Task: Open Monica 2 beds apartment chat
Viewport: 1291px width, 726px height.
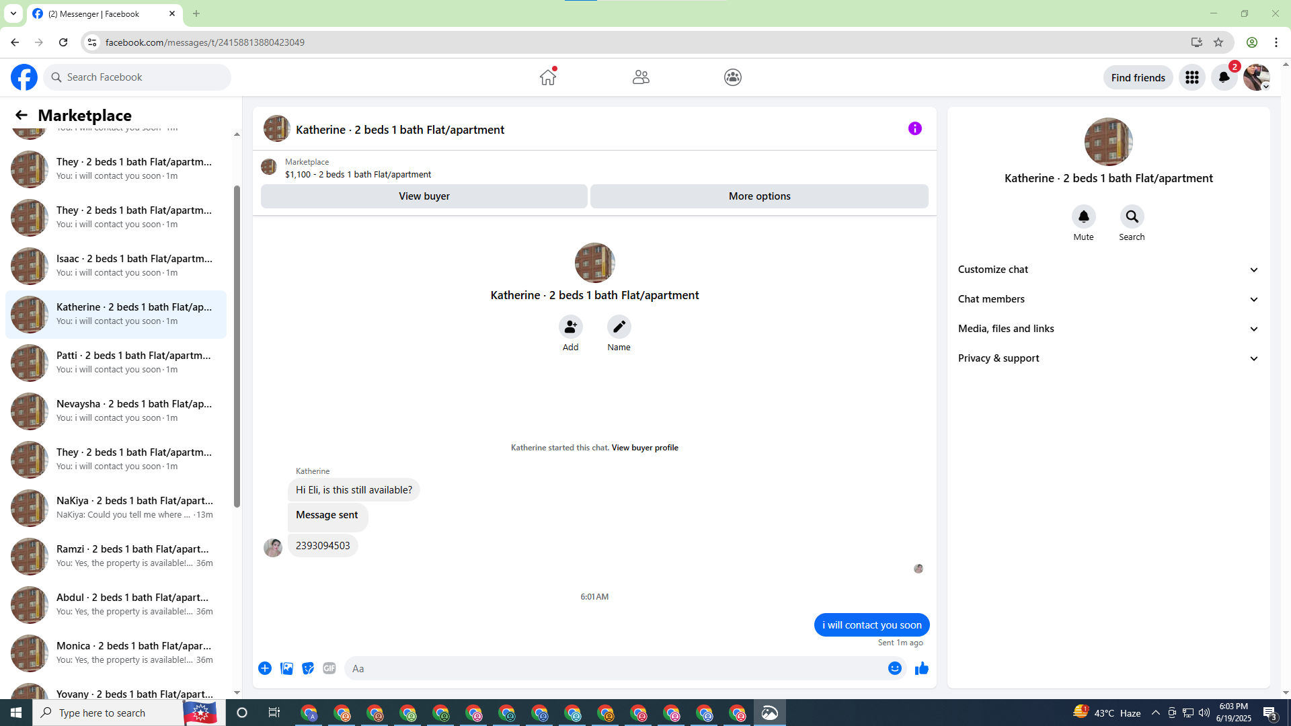Action: (116, 653)
